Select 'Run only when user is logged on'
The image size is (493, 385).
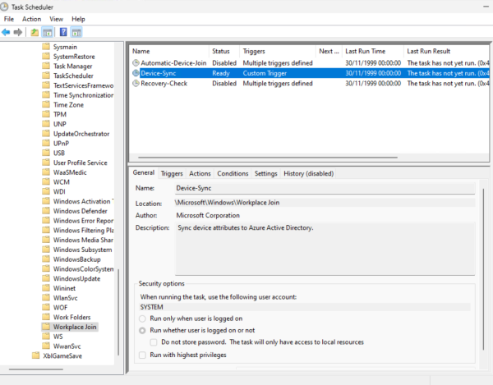pos(144,318)
